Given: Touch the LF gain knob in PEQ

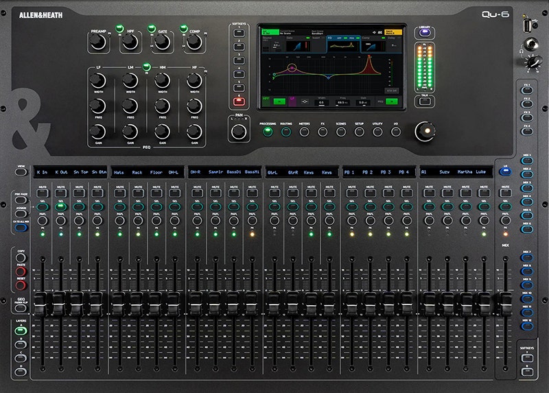Looking at the screenshot, I should click(97, 132).
